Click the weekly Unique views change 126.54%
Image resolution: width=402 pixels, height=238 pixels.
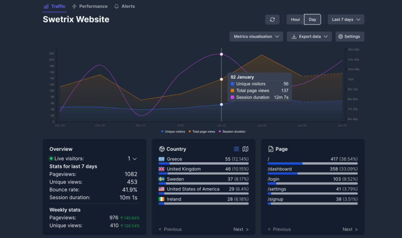(130, 226)
